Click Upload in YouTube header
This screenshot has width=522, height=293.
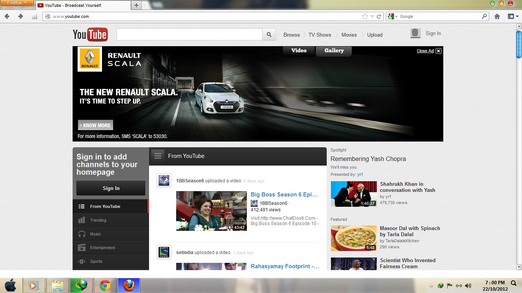click(375, 35)
